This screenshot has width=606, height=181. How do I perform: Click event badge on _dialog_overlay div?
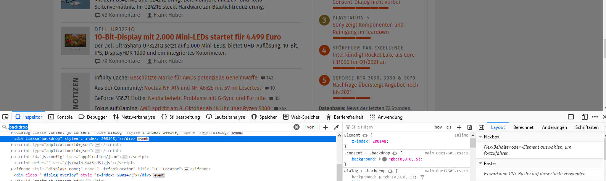(159, 175)
